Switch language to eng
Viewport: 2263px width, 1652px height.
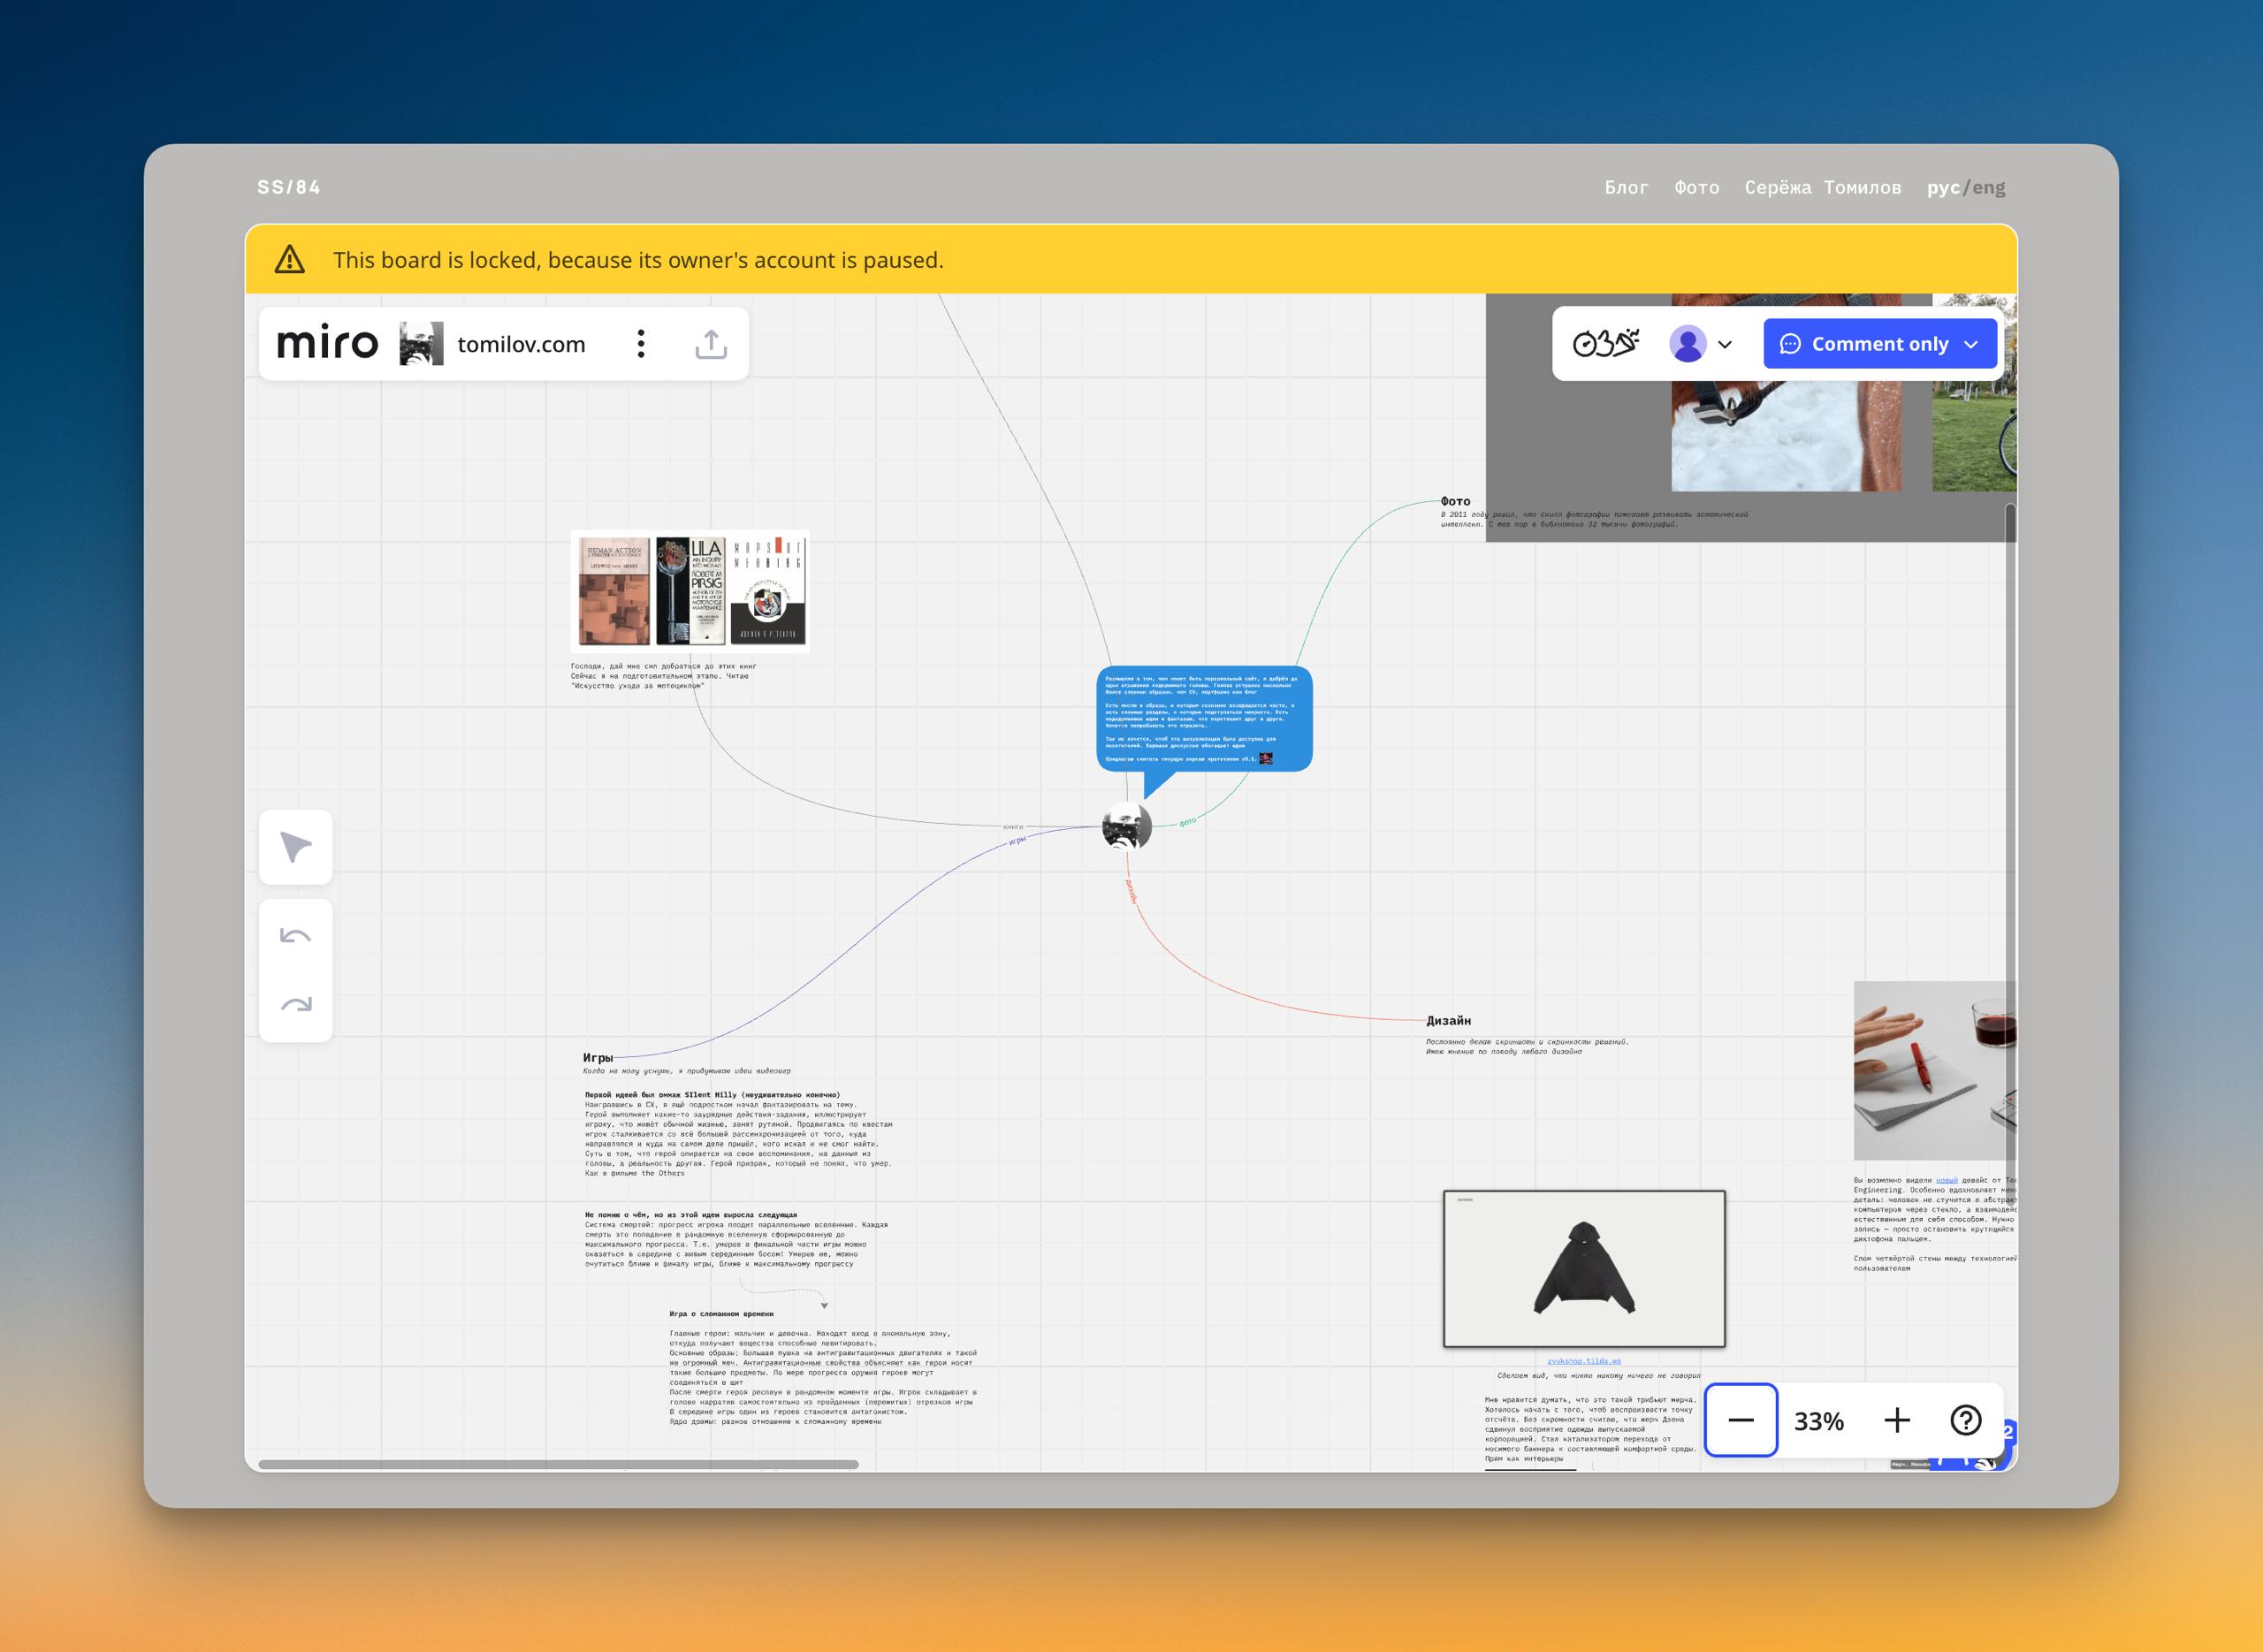[1989, 187]
